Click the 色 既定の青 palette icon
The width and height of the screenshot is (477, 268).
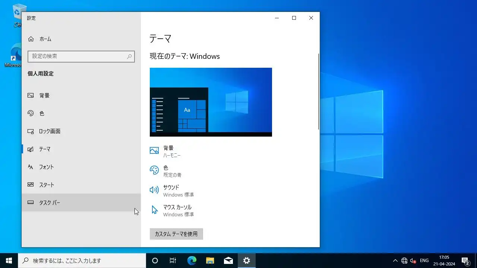154,170
